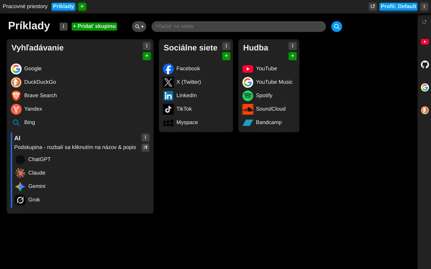Add a link to the Sociálne siete group
Image resolution: width=431 pixels, height=269 pixels.
(226, 56)
